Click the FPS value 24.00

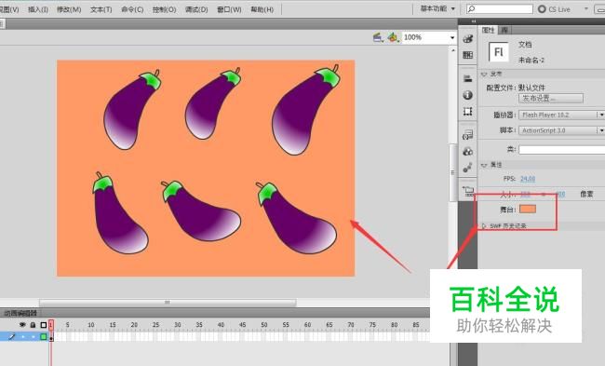[528, 179]
